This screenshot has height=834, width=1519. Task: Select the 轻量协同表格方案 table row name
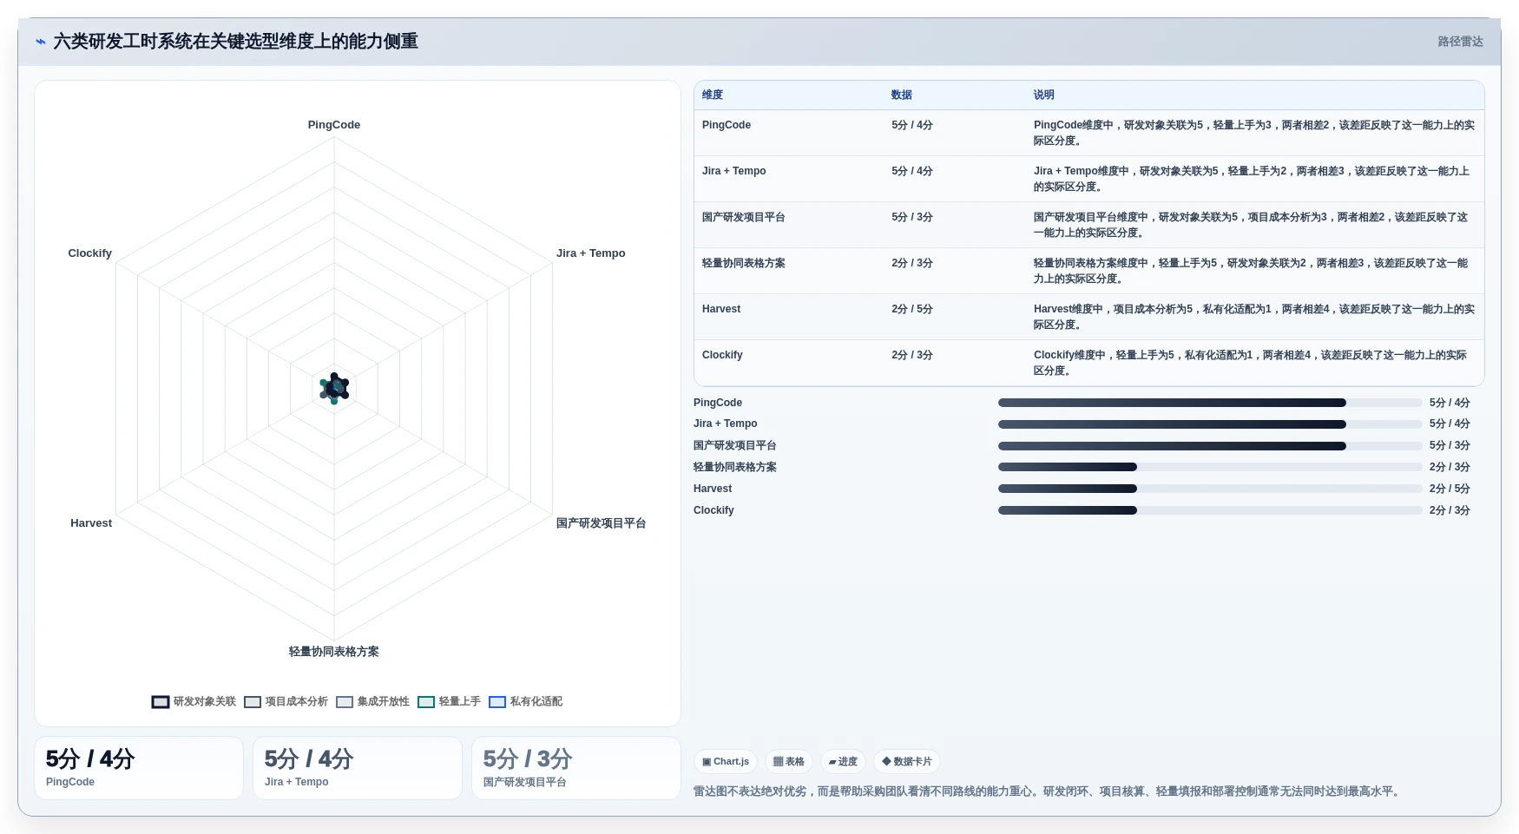(744, 263)
